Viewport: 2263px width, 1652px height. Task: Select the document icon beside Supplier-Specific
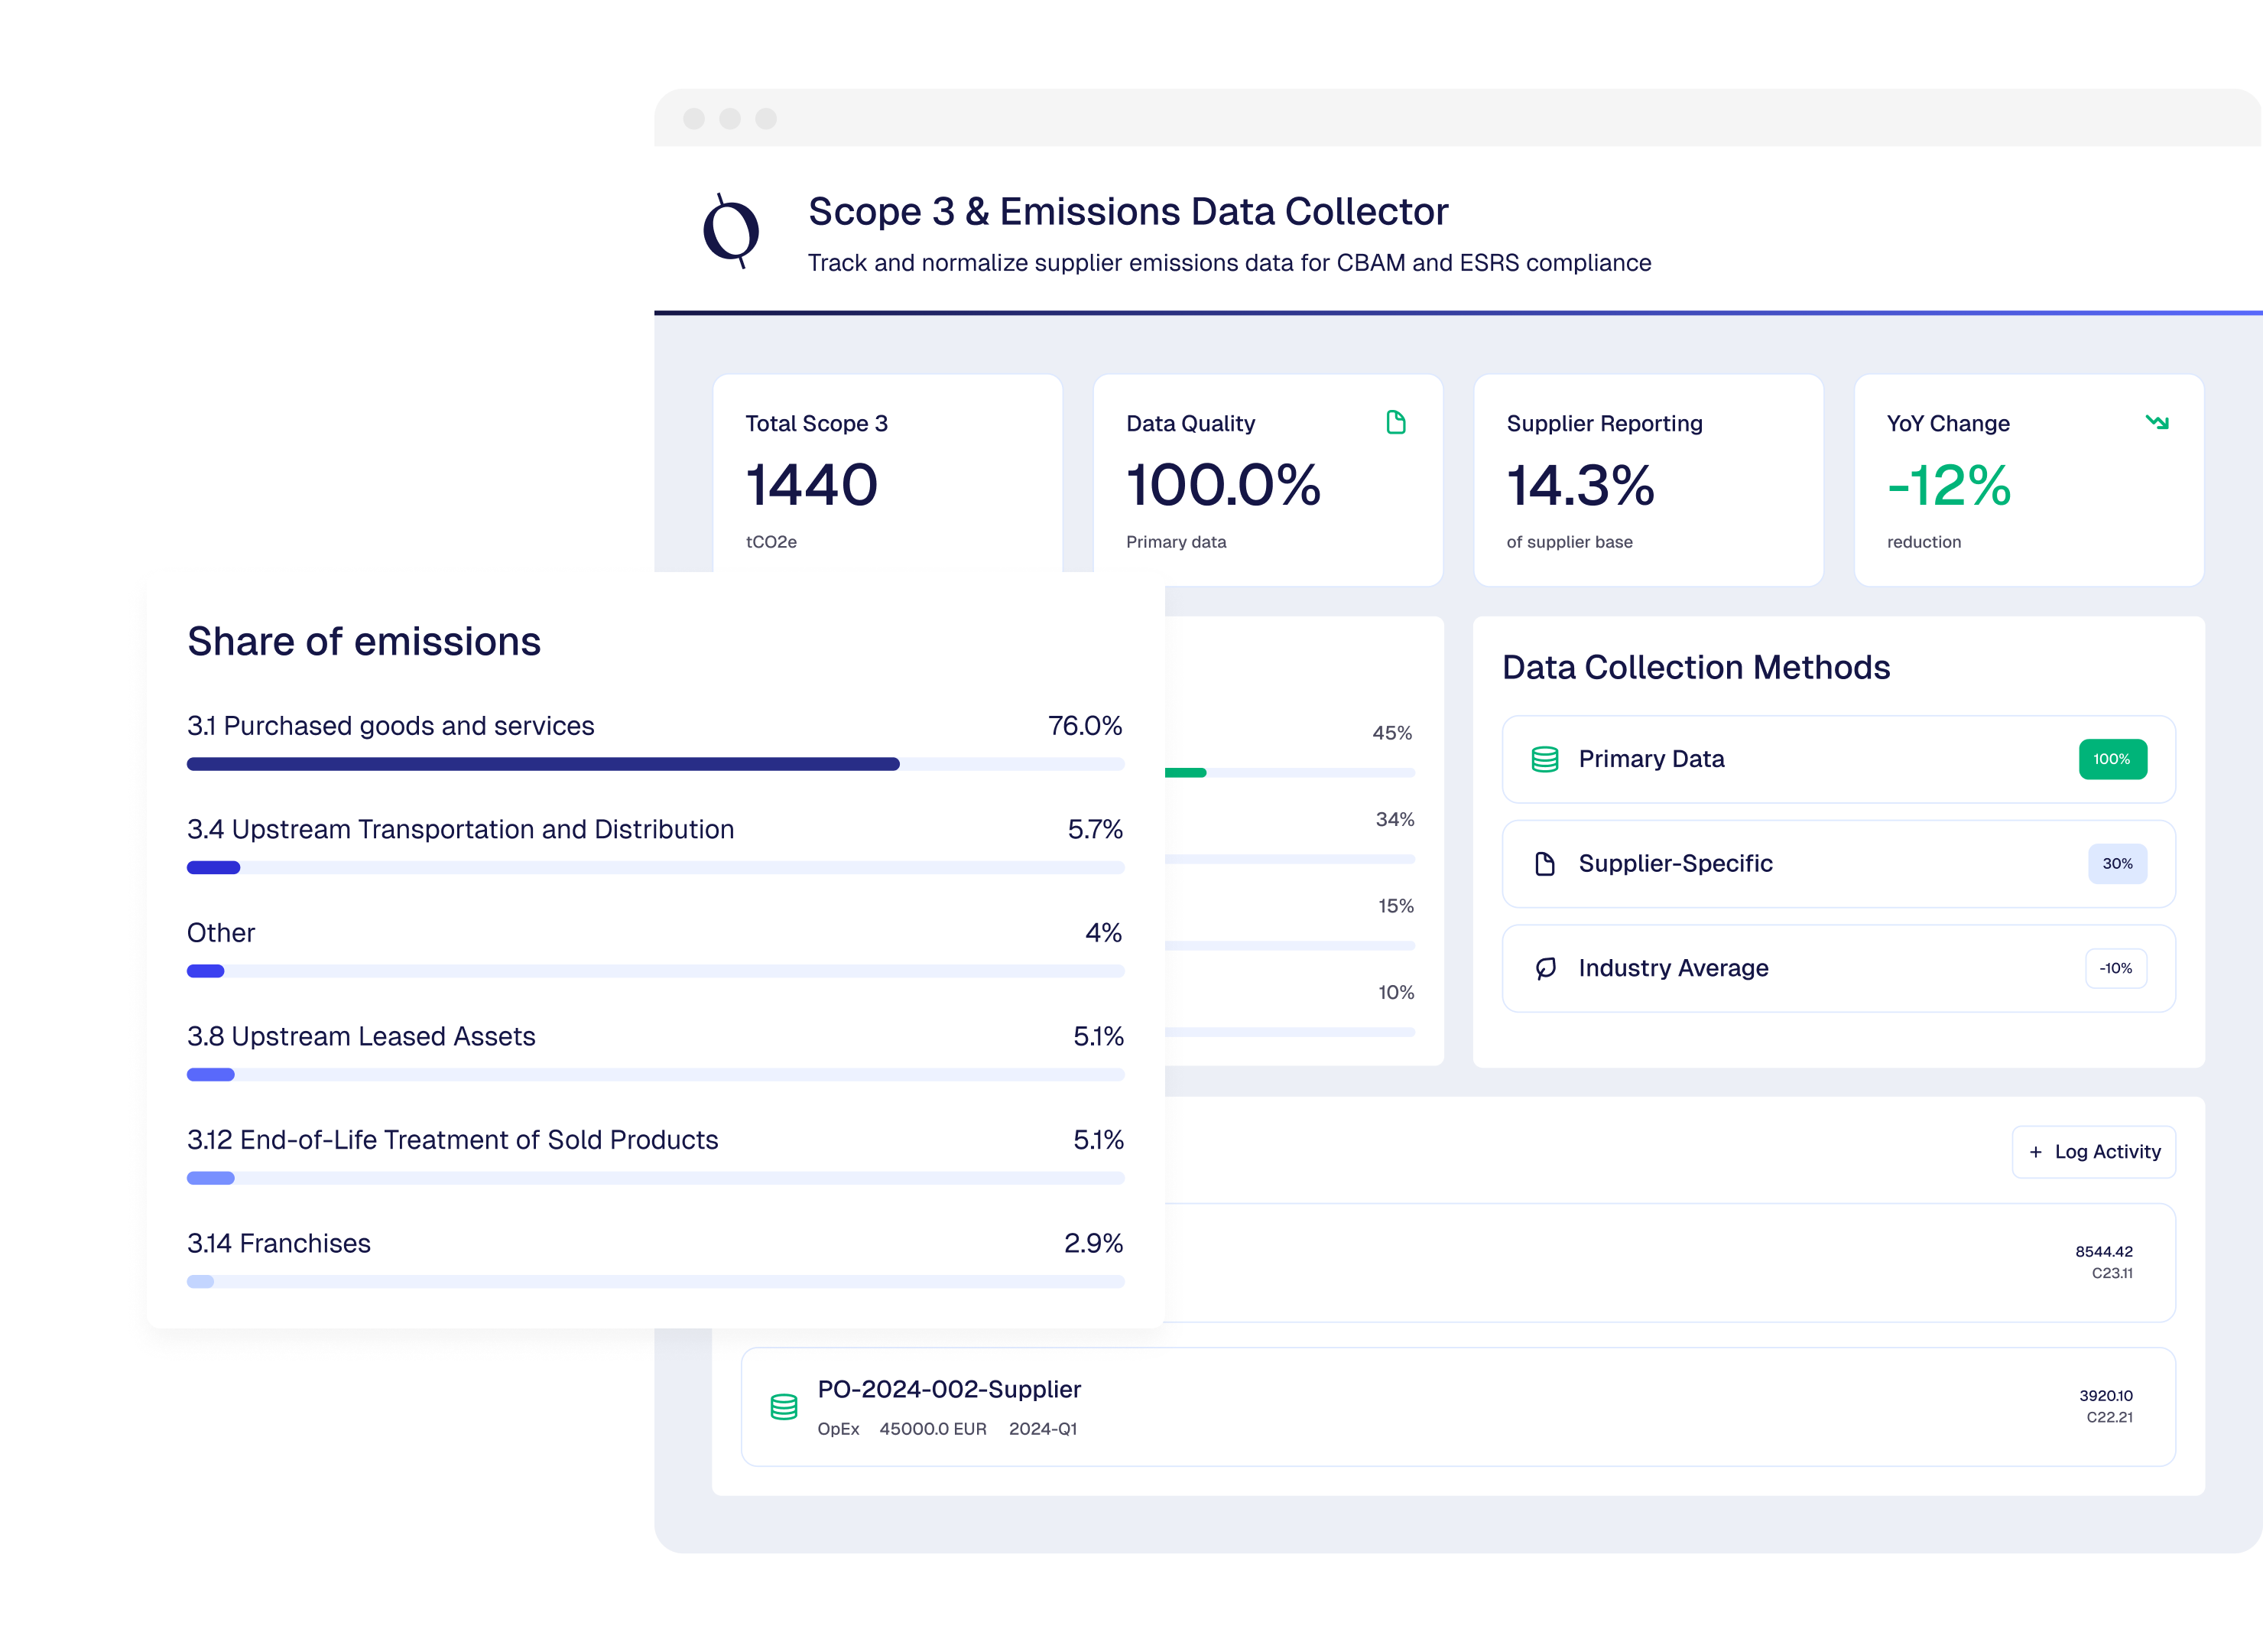[x=1544, y=863]
